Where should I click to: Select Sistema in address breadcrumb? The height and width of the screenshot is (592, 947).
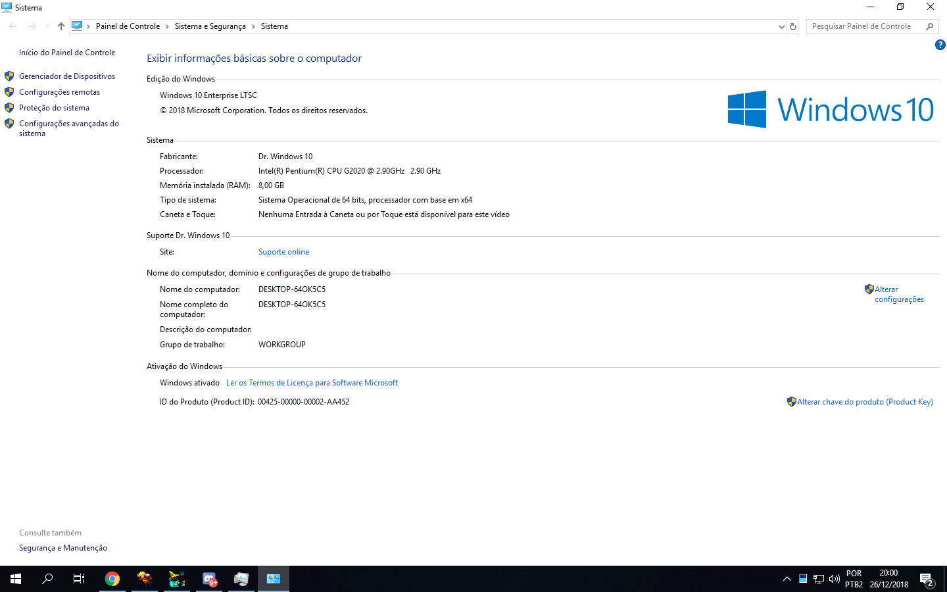point(274,26)
